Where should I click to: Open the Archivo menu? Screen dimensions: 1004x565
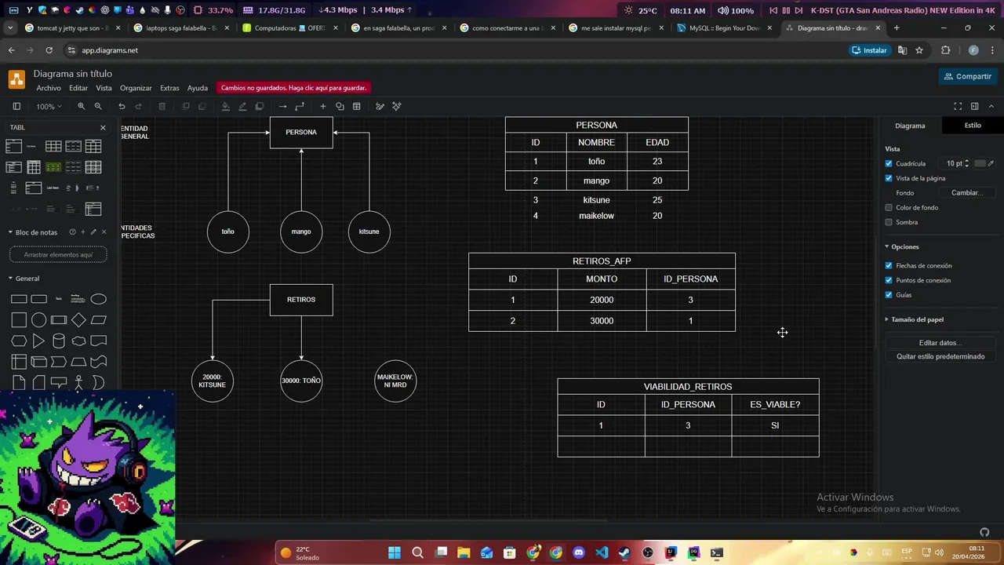point(48,88)
